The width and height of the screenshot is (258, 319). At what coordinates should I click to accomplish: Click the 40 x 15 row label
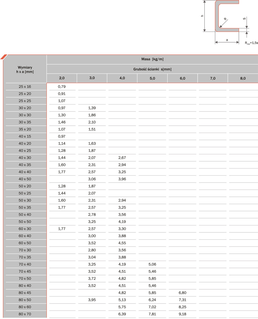[25, 136]
